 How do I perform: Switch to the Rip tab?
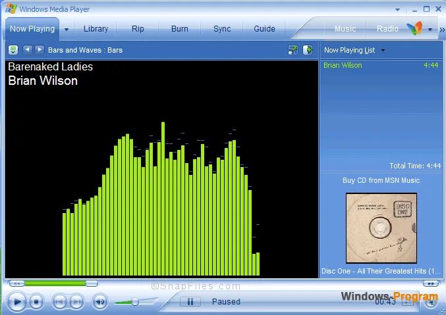coord(138,29)
